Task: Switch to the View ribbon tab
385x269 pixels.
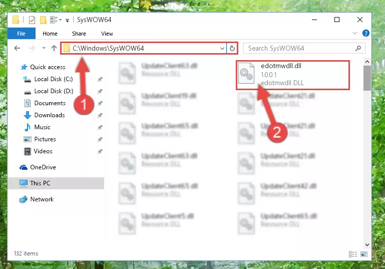Action: click(x=107, y=34)
